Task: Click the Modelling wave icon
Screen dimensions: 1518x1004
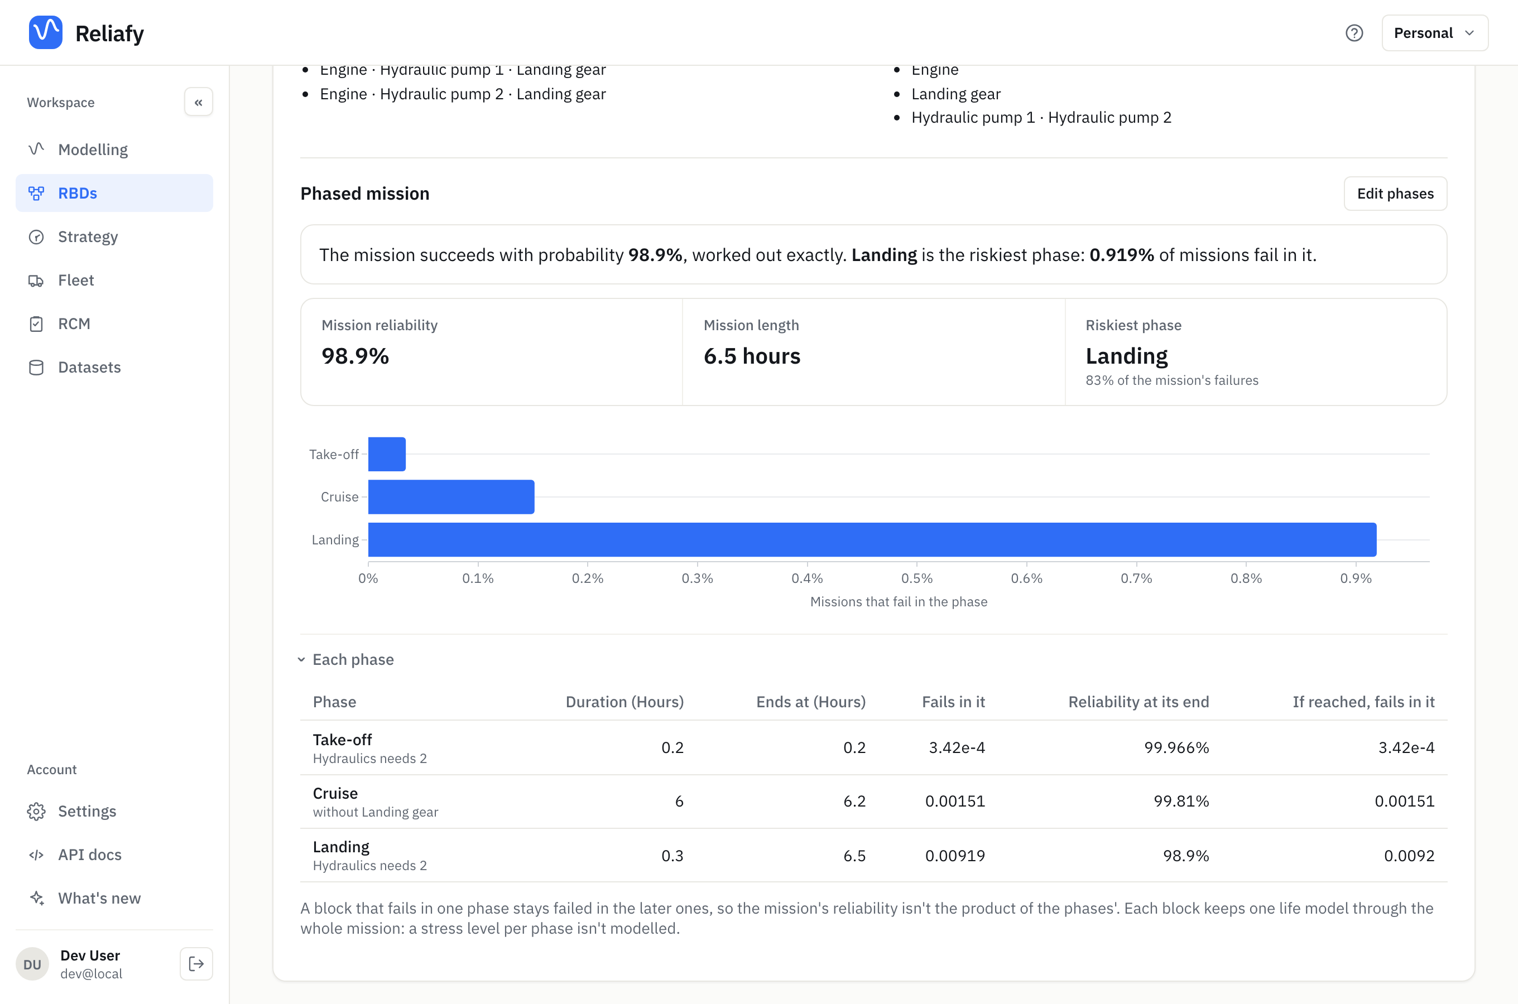Action: click(x=36, y=149)
